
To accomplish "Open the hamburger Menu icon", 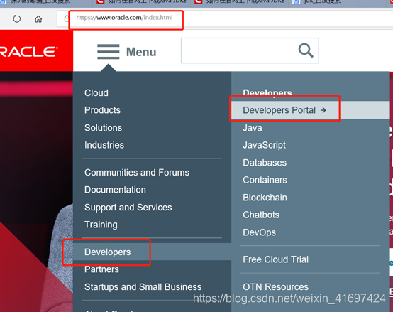I will point(109,52).
